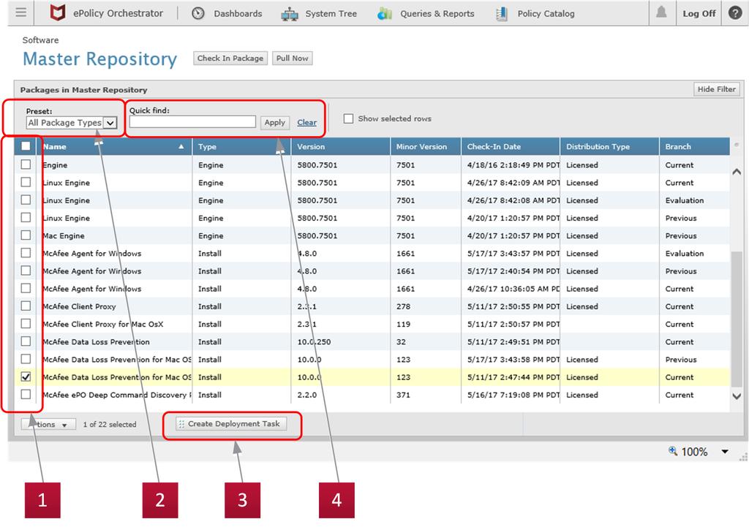Click the scroll up arrow of the table
The height and width of the screenshot is (530, 749).
(737, 171)
